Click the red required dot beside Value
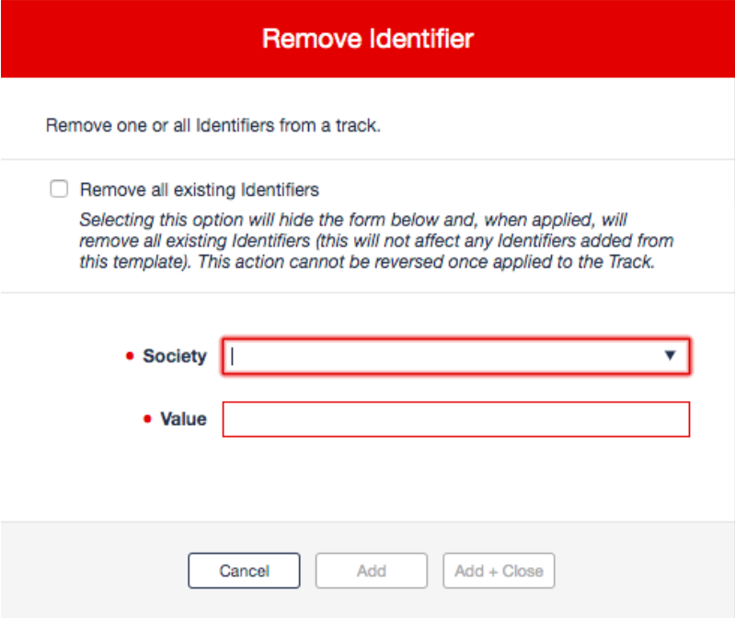 pos(147,418)
